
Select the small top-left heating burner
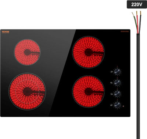(27, 52)
